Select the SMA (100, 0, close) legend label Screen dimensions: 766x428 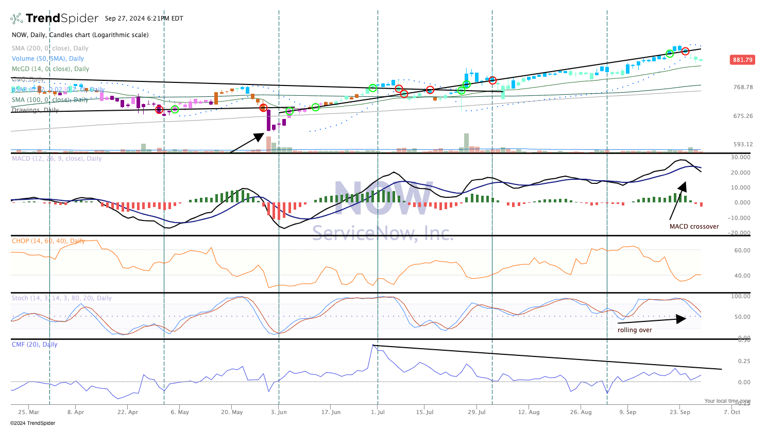coord(50,100)
